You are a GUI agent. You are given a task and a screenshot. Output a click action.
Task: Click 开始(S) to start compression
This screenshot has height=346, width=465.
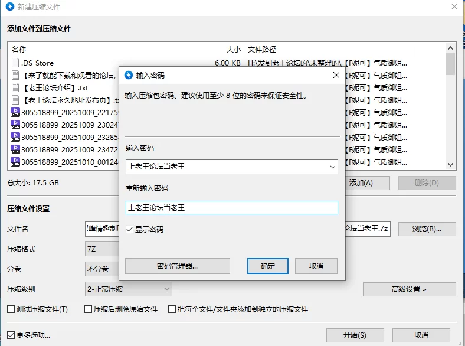pos(355,335)
